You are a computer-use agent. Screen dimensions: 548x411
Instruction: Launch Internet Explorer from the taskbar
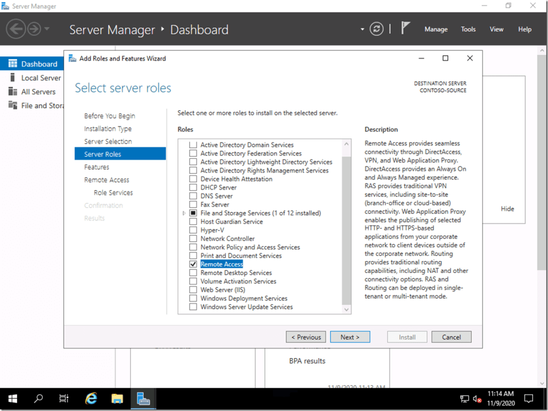[91, 399]
